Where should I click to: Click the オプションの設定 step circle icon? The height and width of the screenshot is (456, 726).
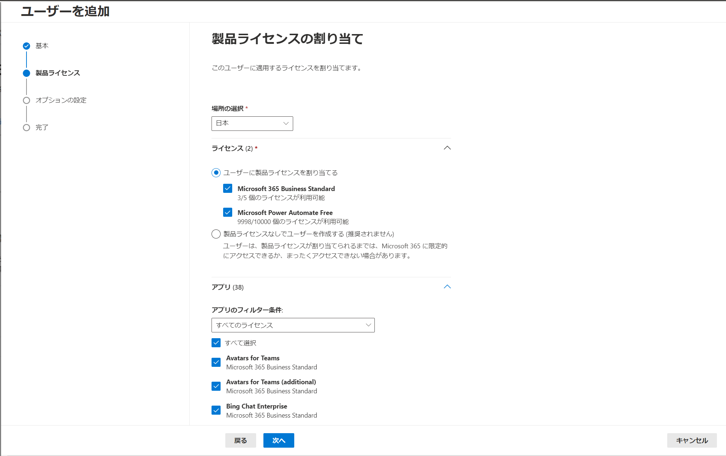coord(26,100)
